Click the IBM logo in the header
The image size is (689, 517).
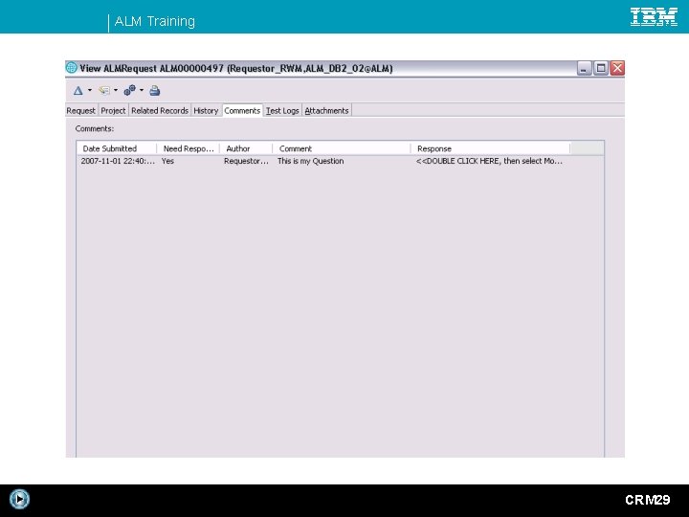point(654,16)
